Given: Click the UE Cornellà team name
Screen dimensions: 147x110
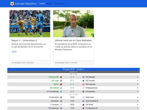Looking at the screenshot, I should pos(90,81).
